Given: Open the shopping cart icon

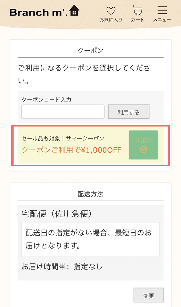Looking at the screenshot, I should click(137, 10).
